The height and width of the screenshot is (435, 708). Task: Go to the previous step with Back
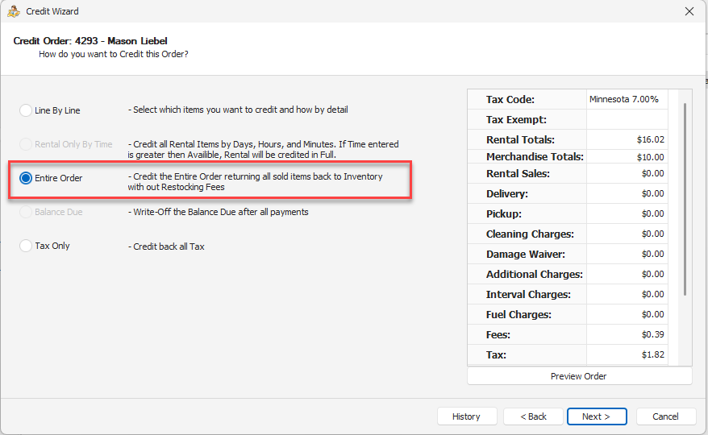533,416
